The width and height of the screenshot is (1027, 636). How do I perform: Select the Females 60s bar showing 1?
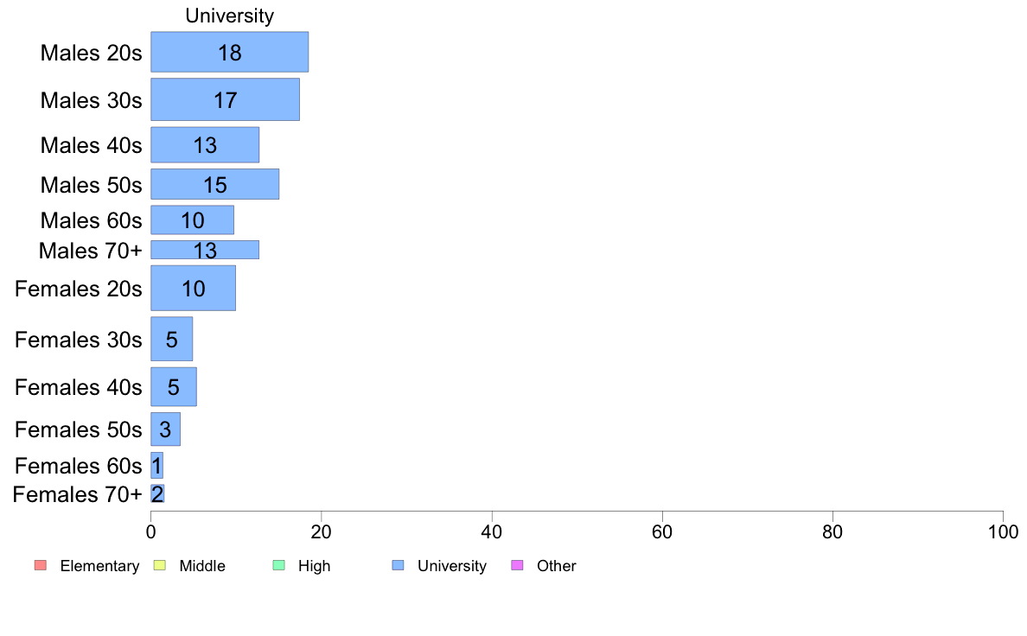[156, 465]
